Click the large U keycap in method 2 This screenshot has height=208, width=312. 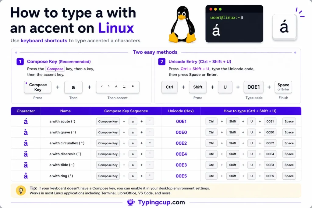[225, 87]
